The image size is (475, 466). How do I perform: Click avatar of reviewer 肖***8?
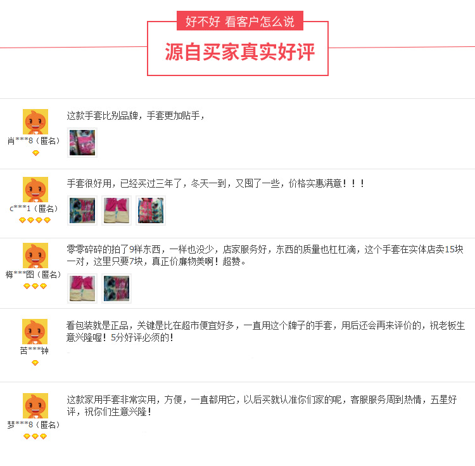click(x=35, y=122)
